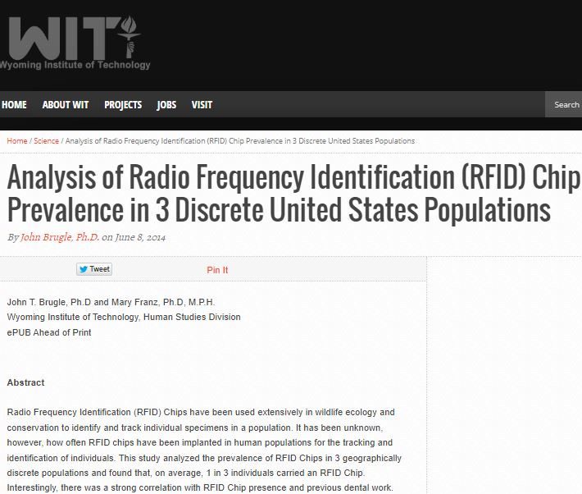Go to the ABOUT WIT menu item
This screenshot has height=494, width=582.
(x=66, y=104)
